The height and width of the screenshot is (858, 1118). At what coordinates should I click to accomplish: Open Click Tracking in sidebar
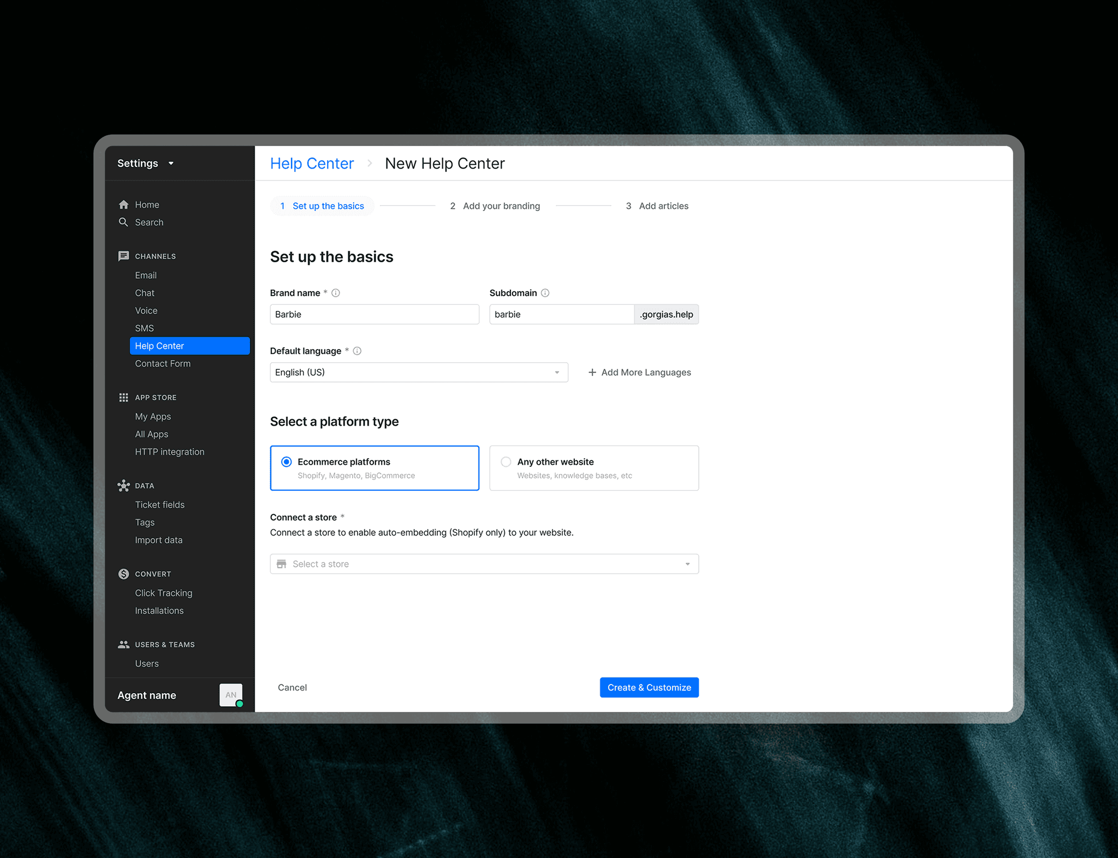[163, 593]
